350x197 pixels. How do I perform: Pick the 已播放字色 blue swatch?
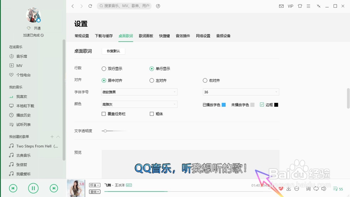[x=224, y=105]
